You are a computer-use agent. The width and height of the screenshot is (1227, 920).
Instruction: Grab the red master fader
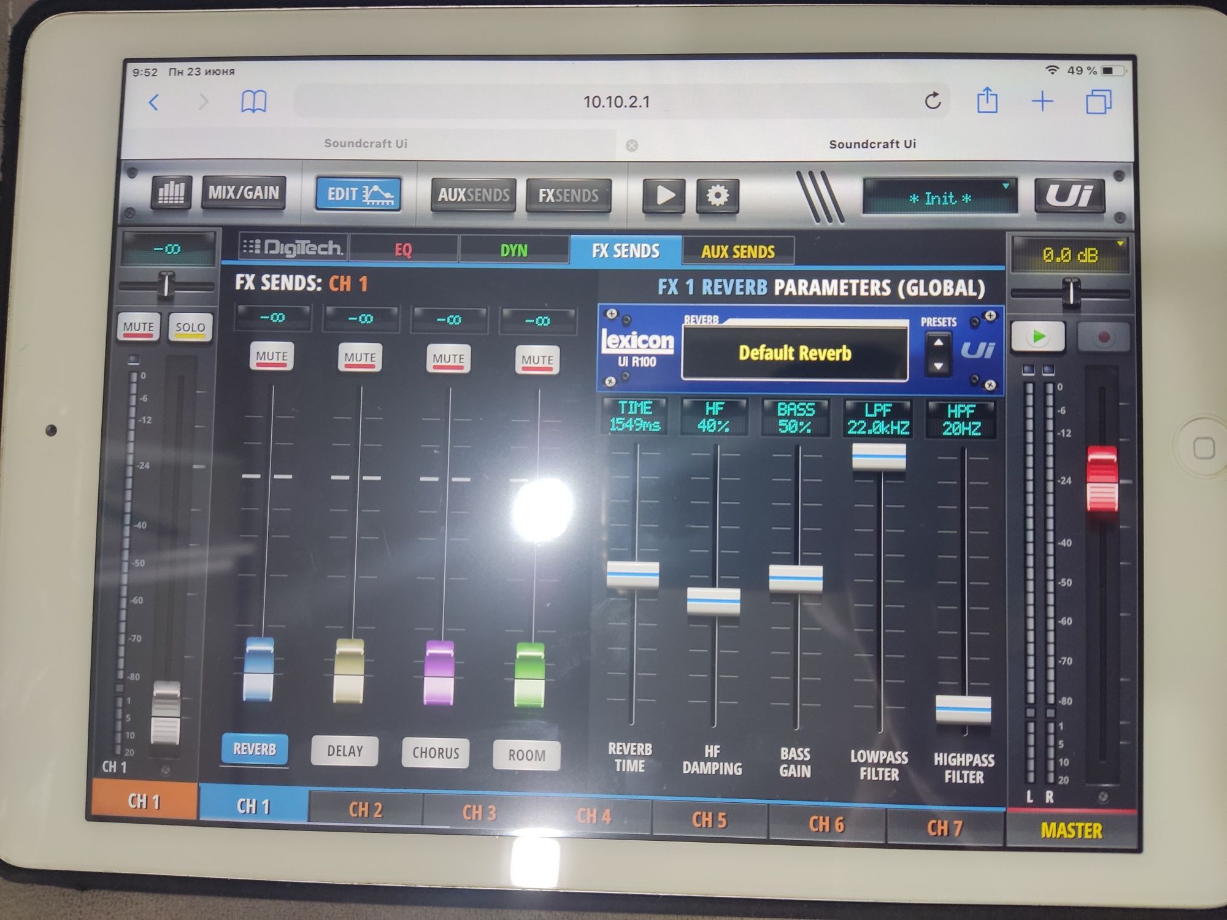(x=1102, y=480)
